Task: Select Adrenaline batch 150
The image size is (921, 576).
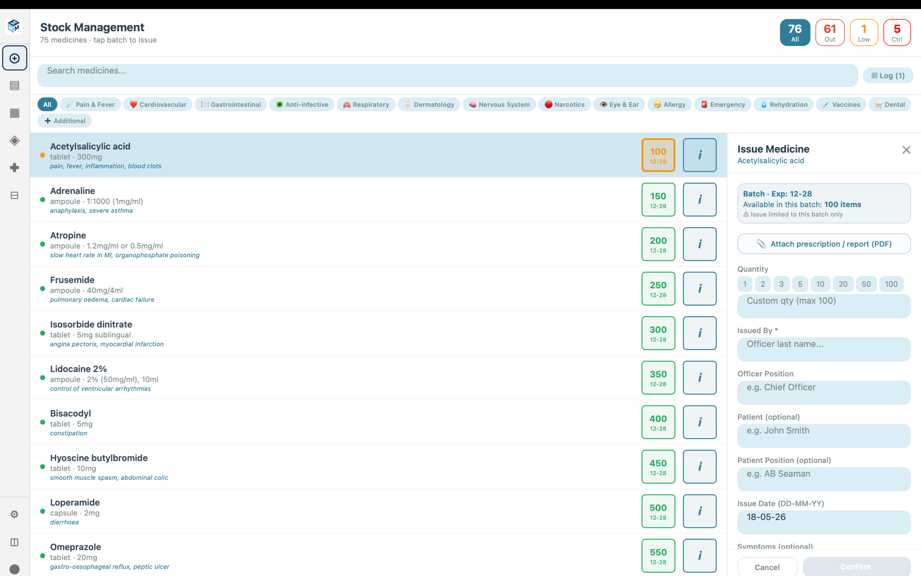Action: click(x=658, y=200)
